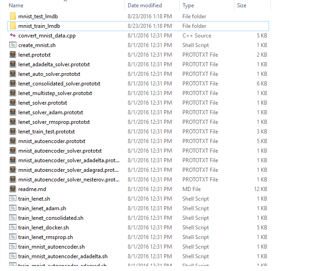Sort files by the Size column header
This screenshot has width=311, height=271.
coord(242,5)
